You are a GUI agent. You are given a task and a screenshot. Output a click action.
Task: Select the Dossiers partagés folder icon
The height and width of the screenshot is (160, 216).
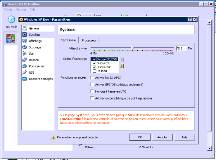[x=25, y=79]
